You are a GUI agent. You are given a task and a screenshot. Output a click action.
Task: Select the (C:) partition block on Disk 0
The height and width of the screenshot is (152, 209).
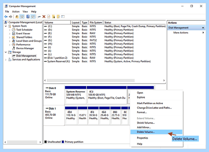click(x=107, y=97)
